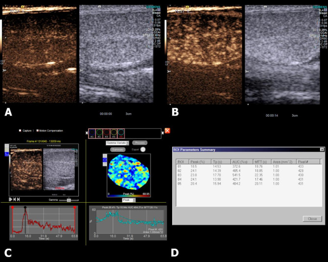Screen dimensions: 328x262
Task: Sort table by AUC (%s) column header
Action: tap(242, 162)
